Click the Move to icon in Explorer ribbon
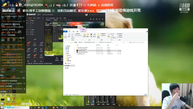The image size is (193, 109). point(84,35)
